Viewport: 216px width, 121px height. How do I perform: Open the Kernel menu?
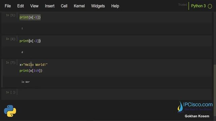(79, 6)
